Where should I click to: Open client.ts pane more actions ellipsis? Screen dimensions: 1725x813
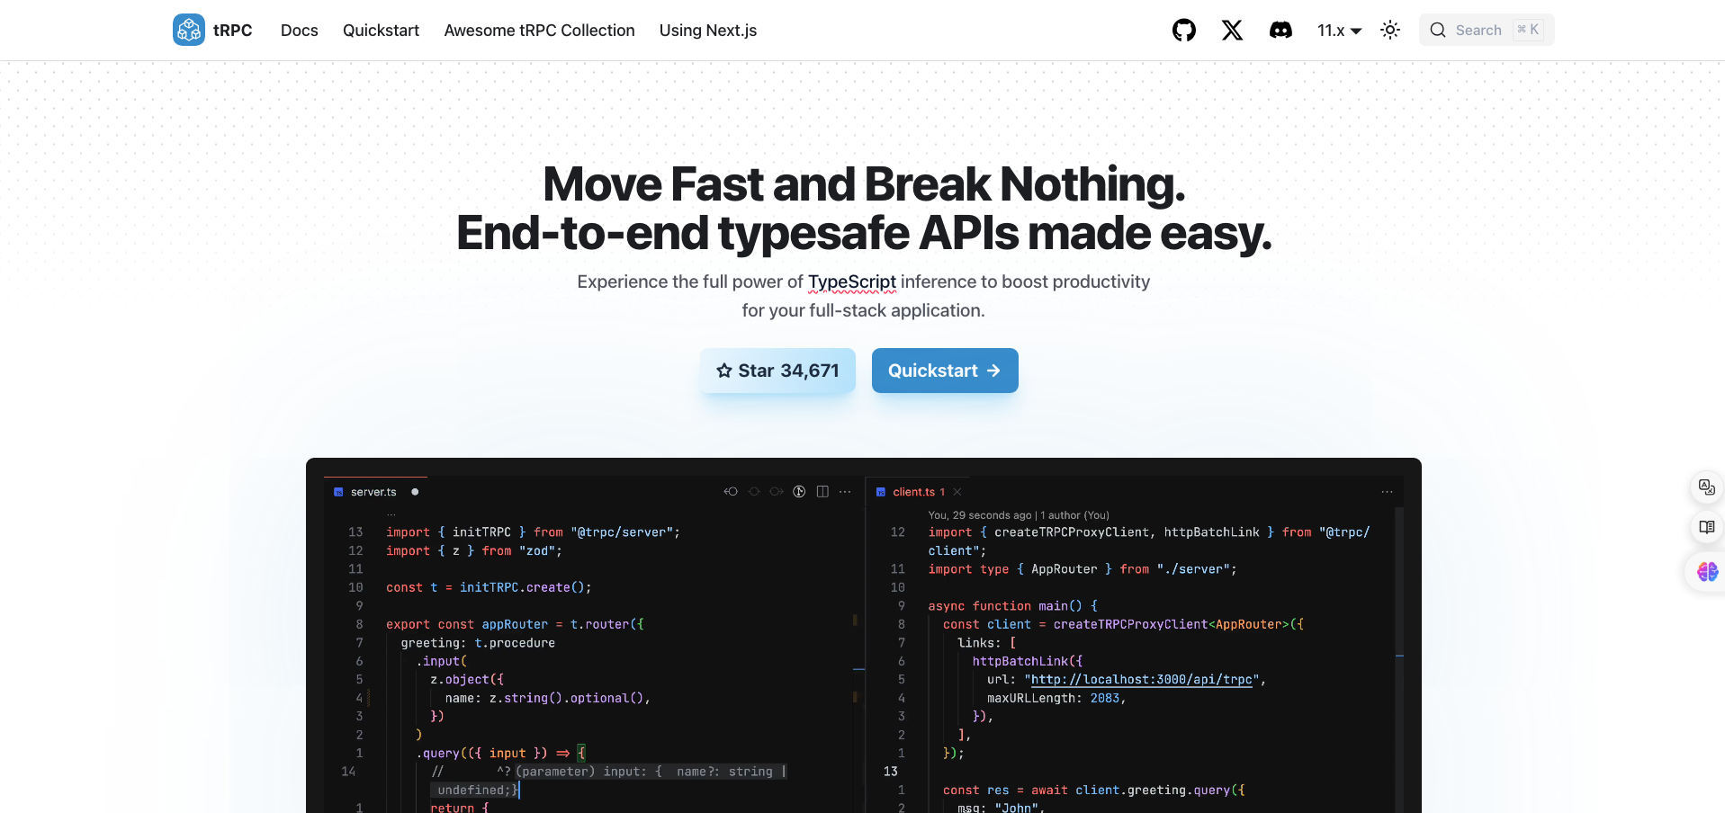pos(1388,492)
